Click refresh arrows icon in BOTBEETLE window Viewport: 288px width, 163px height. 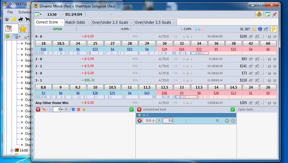(7, 36)
